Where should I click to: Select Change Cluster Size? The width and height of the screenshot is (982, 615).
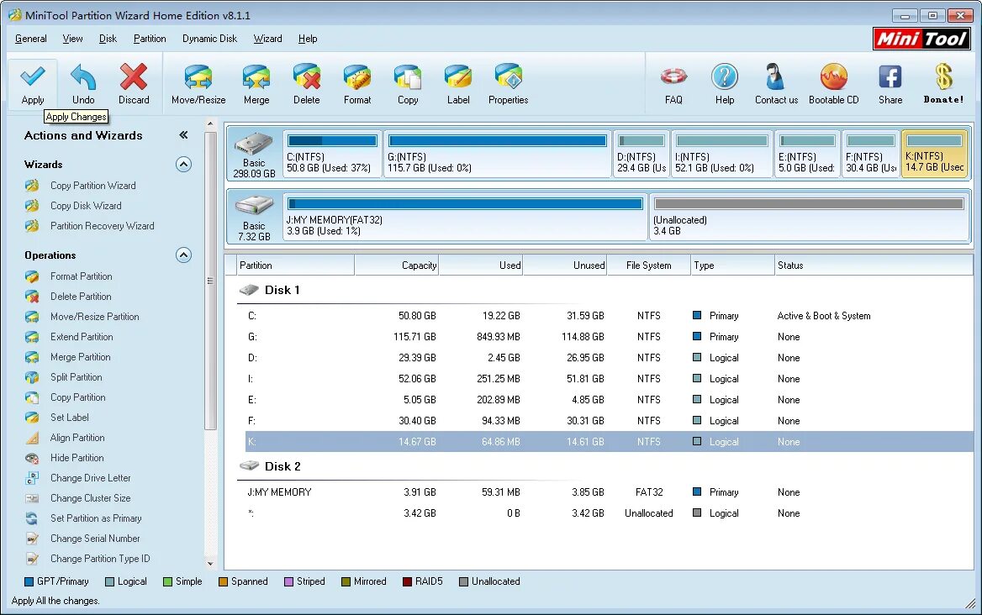click(90, 498)
